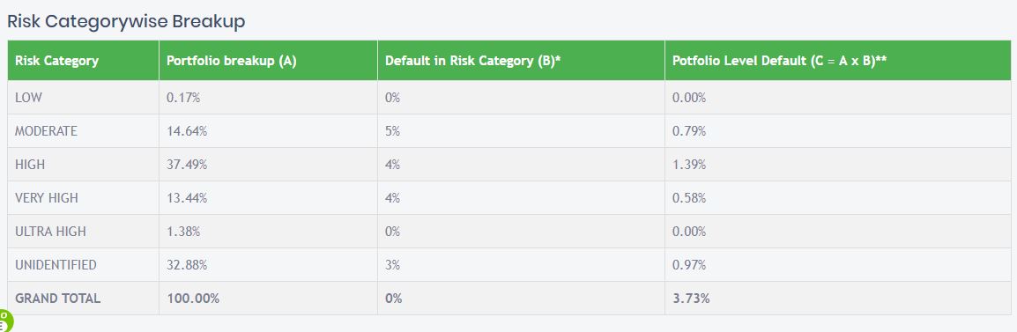Click the 14.64% portfolio breakup value
Viewport: 1017px width, 332px height.
coord(187,131)
